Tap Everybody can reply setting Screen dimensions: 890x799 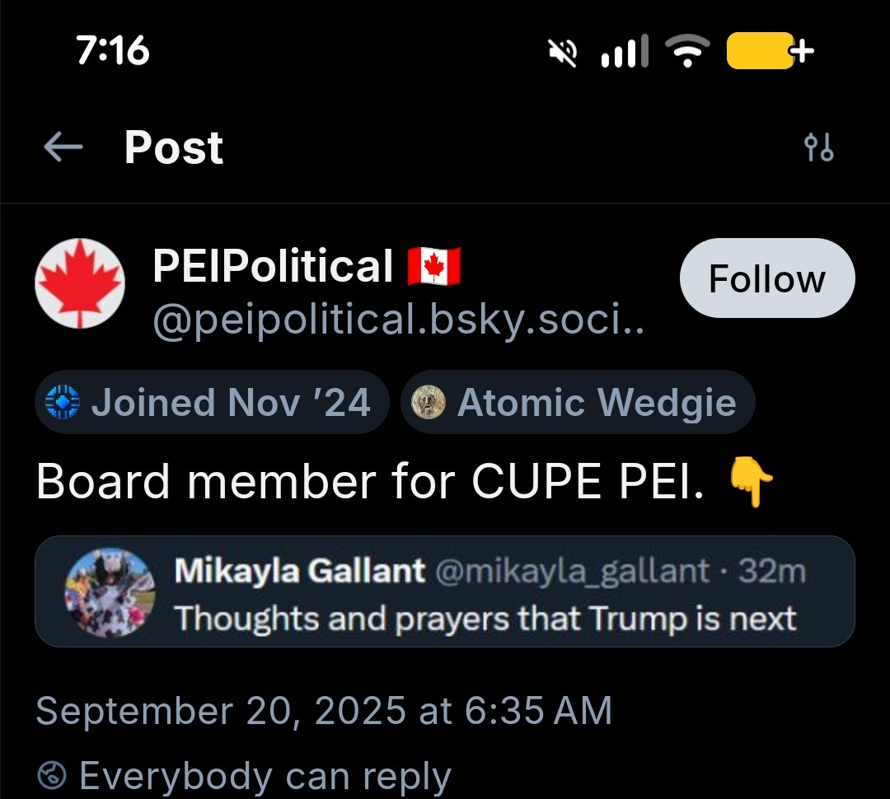(x=264, y=776)
